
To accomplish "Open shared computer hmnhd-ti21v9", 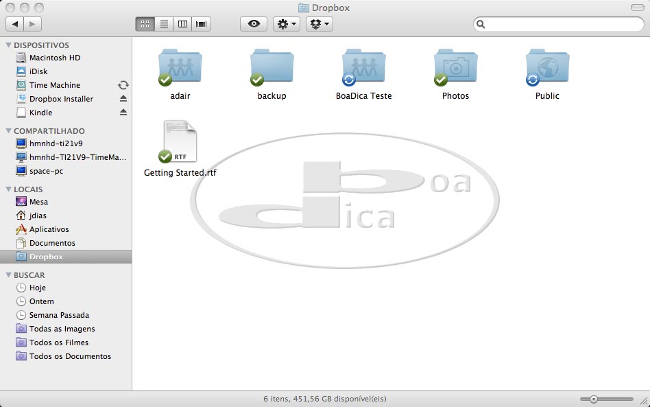I will click(66, 143).
